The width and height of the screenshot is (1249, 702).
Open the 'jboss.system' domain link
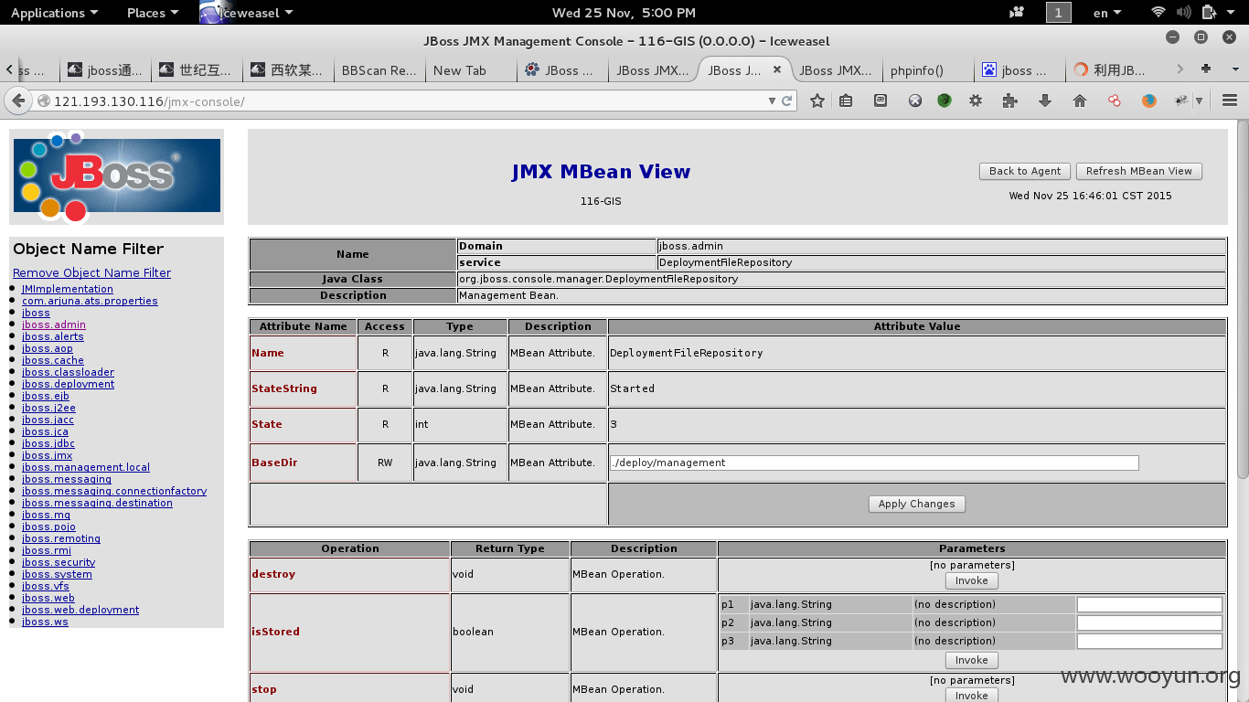[x=57, y=574]
